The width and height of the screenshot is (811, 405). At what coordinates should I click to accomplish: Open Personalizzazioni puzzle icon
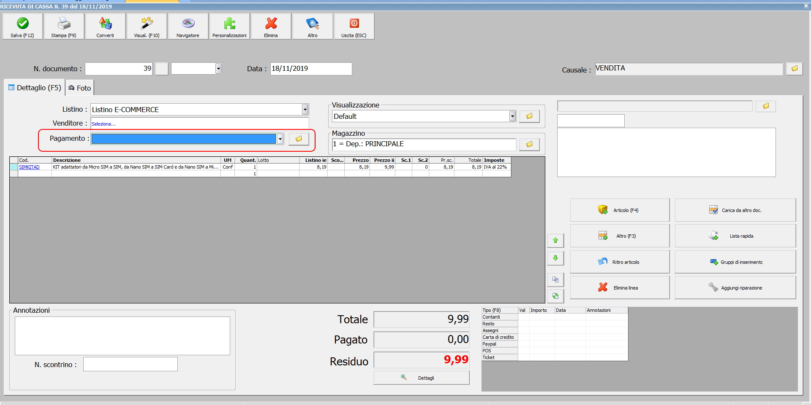click(229, 26)
